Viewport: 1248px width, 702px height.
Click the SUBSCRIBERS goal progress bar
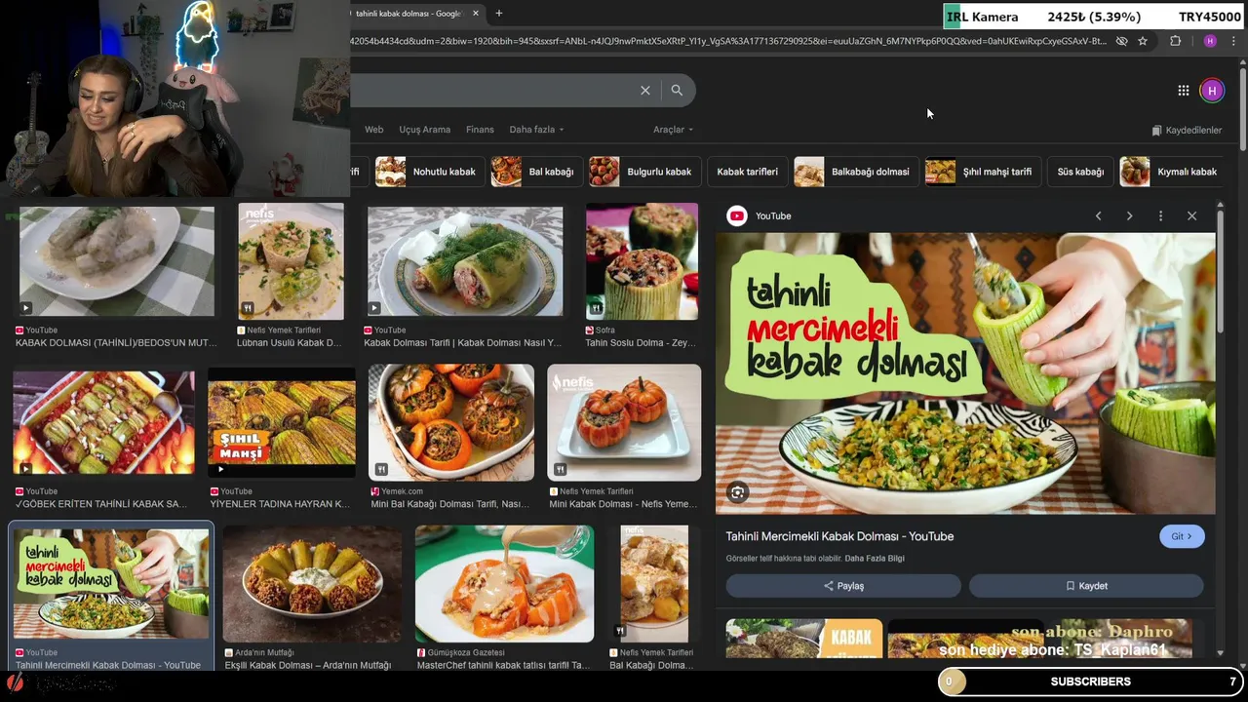click(x=1090, y=682)
